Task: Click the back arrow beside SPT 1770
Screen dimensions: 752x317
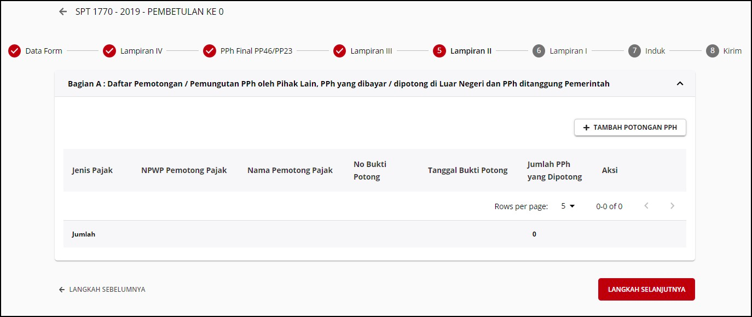Action: click(x=63, y=11)
